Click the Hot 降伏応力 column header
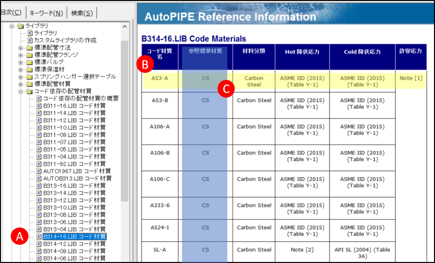Image resolution: width=435 pixels, height=263 pixels. pyautogui.click(x=302, y=57)
